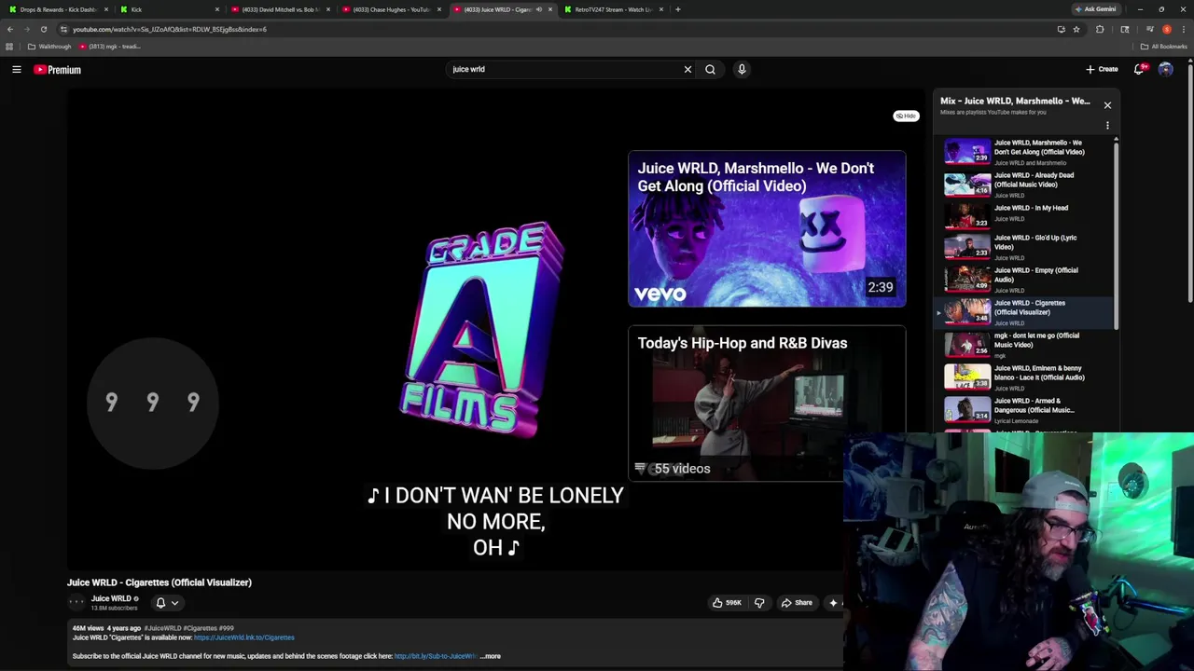
Task: Bookmark this page with star icon
Action: (1076, 29)
